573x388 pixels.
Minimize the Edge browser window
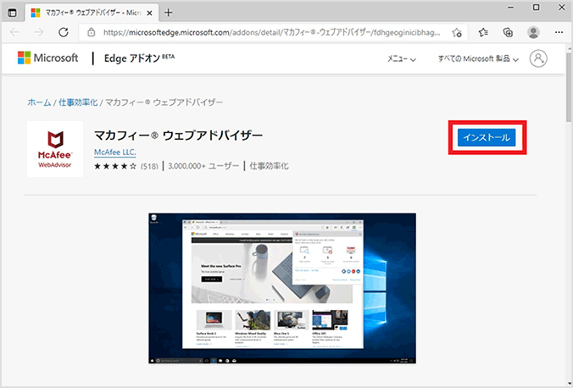511,8
